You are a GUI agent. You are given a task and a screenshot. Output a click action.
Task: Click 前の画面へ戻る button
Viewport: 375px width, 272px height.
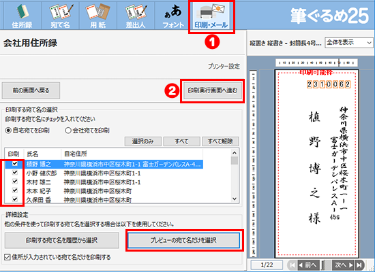coord(31,90)
